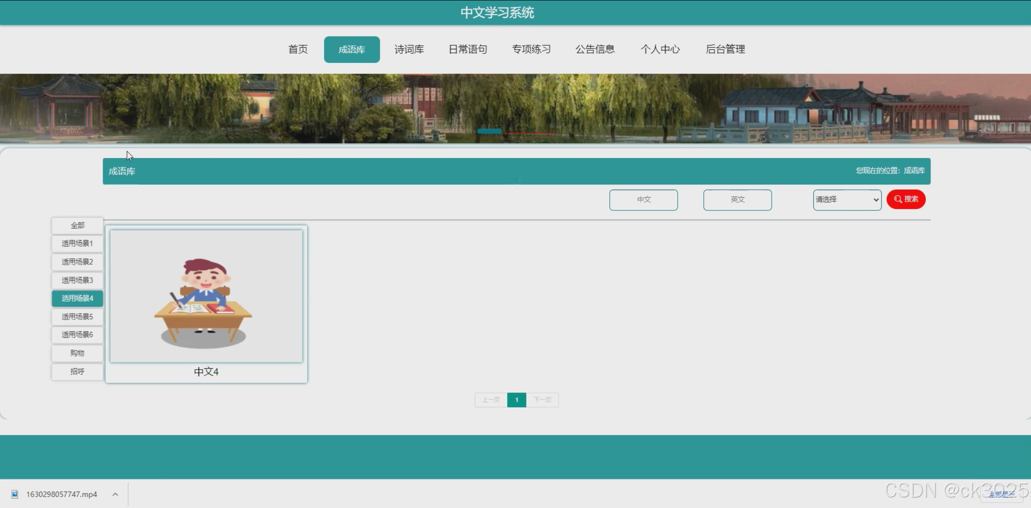Viewport: 1031px width, 508px height.
Task: Open 个人中心 page
Action: pos(660,49)
